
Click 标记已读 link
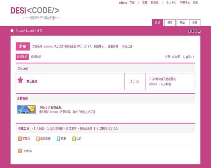[127, 46]
